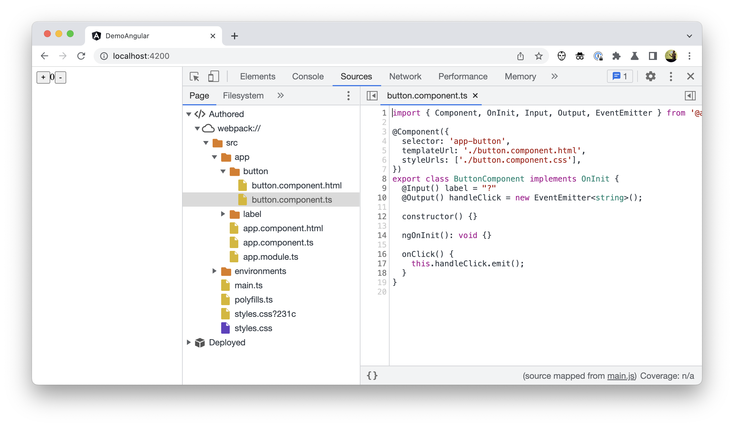The width and height of the screenshot is (734, 427).
Task: Click the line number 17 gutter
Action: pyautogui.click(x=382, y=263)
